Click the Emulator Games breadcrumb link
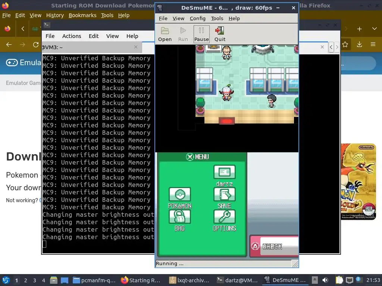The height and width of the screenshot is (286, 382). [24, 83]
